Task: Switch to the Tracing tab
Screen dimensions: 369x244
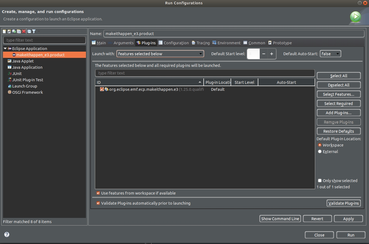Action: pos(201,43)
